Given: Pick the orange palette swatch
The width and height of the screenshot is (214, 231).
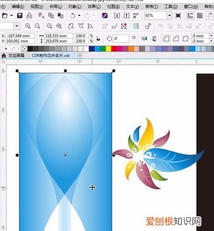Looking at the screenshot, I should 131,49.
